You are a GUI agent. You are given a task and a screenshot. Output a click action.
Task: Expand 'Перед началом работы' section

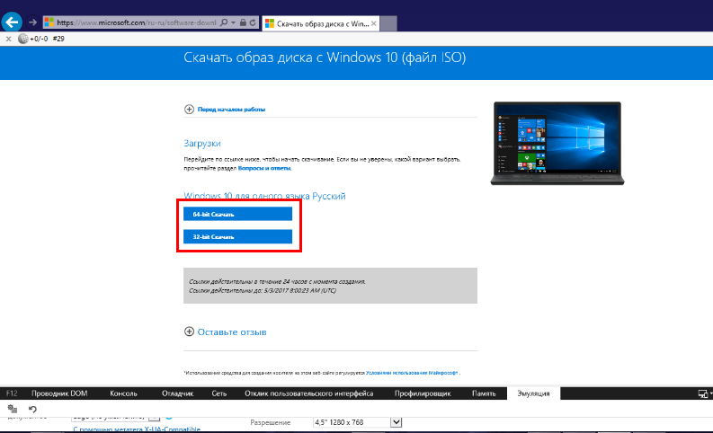coord(189,109)
